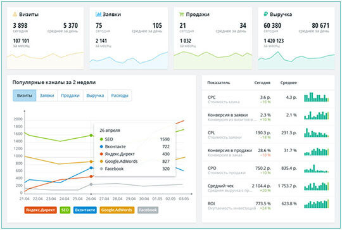The image size is (342, 230).
Task: Select the Визиты tab in channels chart
Action: point(25,96)
